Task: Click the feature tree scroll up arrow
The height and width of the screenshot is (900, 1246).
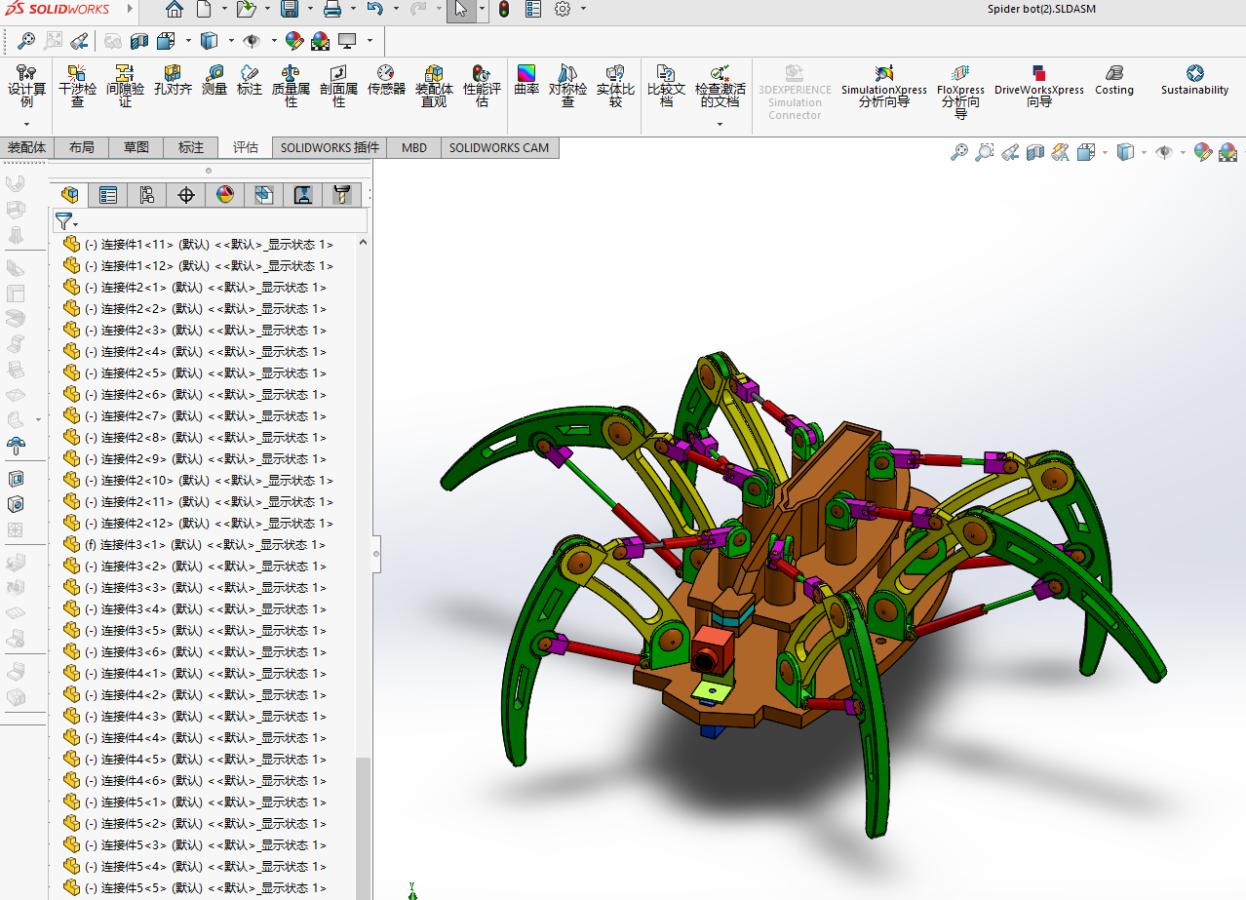Action: (x=364, y=243)
